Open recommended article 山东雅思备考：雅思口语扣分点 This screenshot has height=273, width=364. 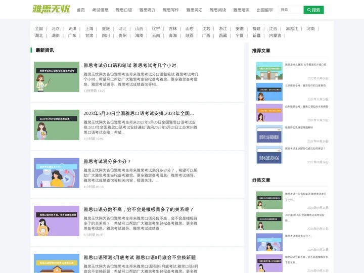306,107
